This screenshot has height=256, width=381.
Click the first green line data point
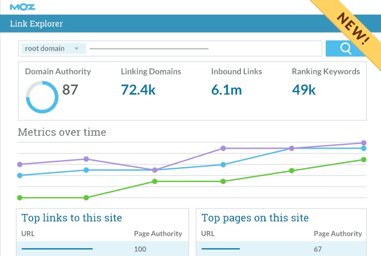[x=20, y=198]
